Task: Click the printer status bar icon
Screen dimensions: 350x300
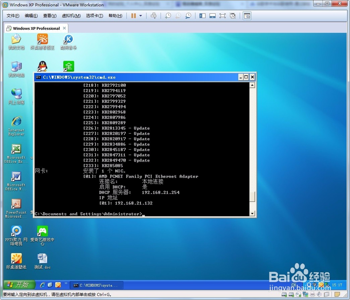Action: pos(313,294)
